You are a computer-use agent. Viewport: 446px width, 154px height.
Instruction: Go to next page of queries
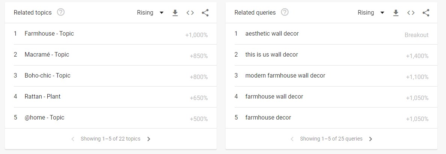371,139
